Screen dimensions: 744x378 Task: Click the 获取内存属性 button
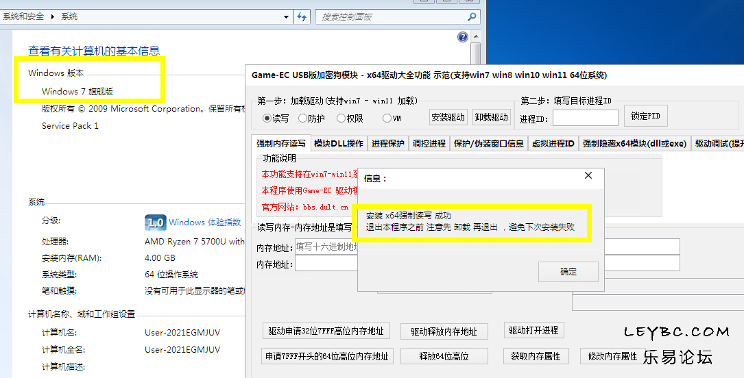pyautogui.click(x=536, y=356)
